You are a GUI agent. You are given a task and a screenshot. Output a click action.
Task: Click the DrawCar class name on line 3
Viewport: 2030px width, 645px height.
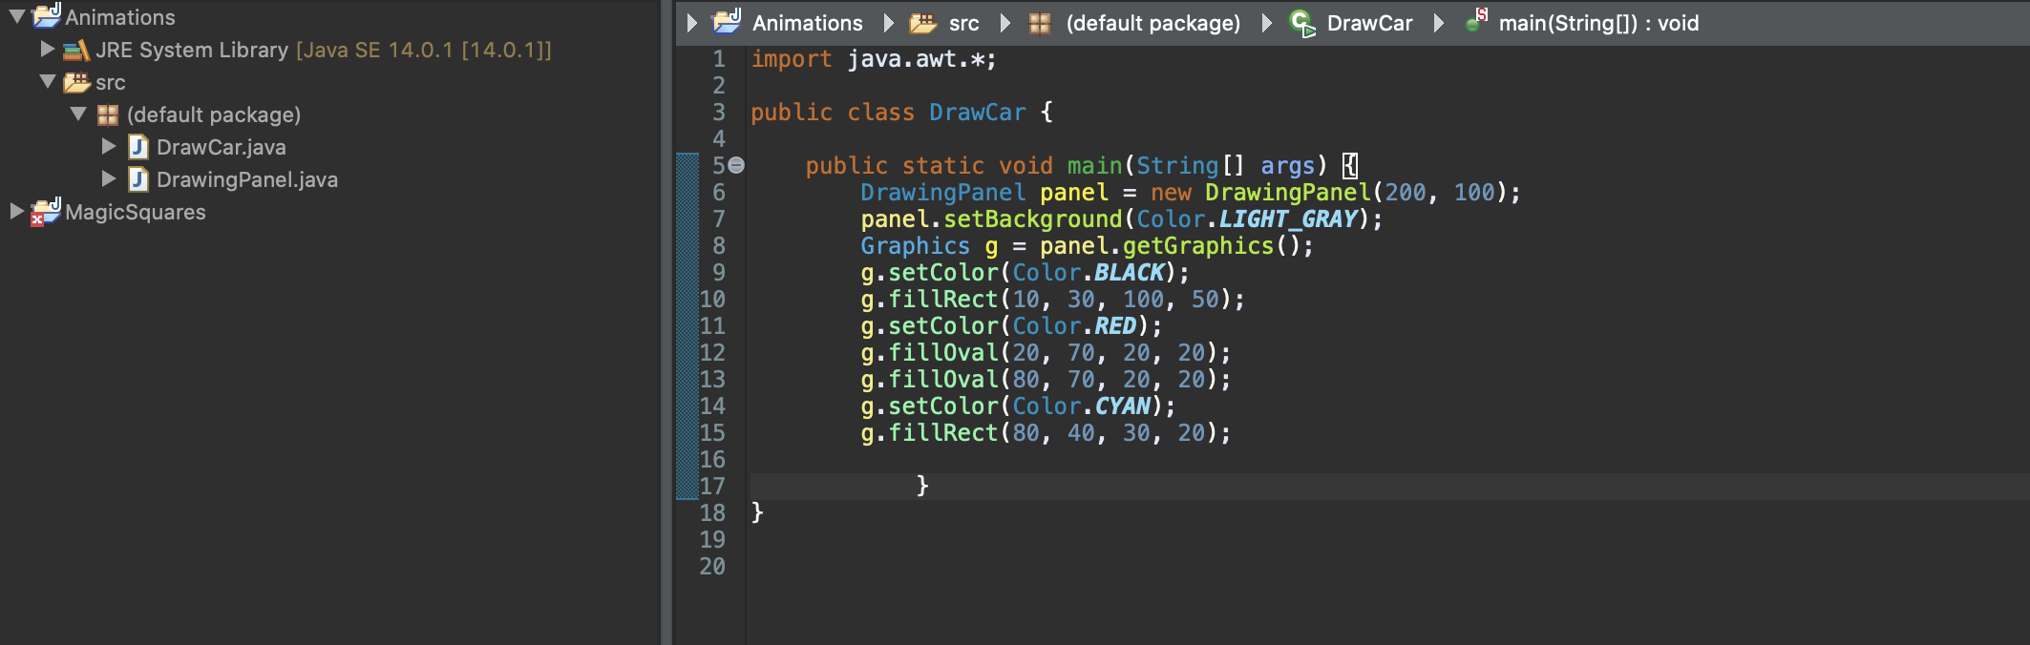(x=978, y=113)
